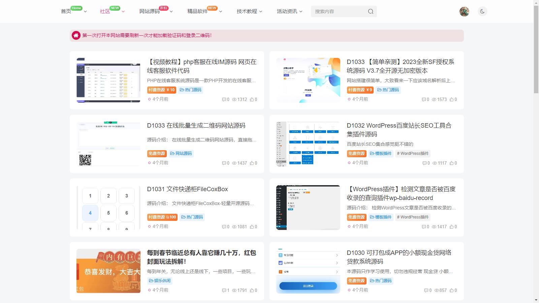Open the 社区 menu item
The width and height of the screenshot is (539, 303).
click(x=105, y=11)
